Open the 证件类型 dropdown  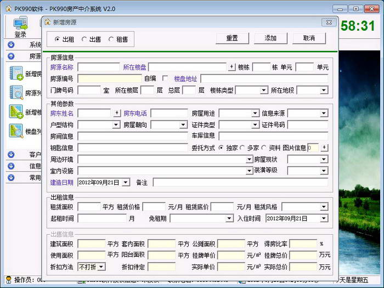[255, 125]
